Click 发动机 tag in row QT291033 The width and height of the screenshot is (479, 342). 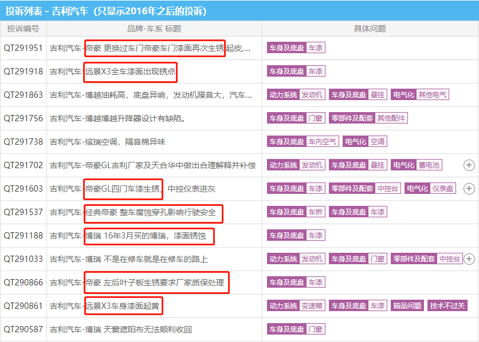tap(312, 259)
